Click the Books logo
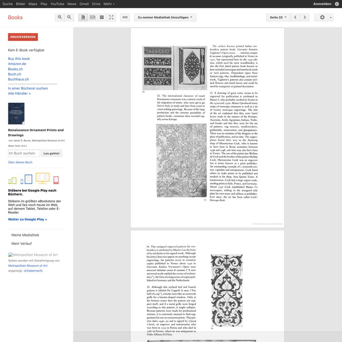The height and width of the screenshot is (342, 342). point(15,17)
